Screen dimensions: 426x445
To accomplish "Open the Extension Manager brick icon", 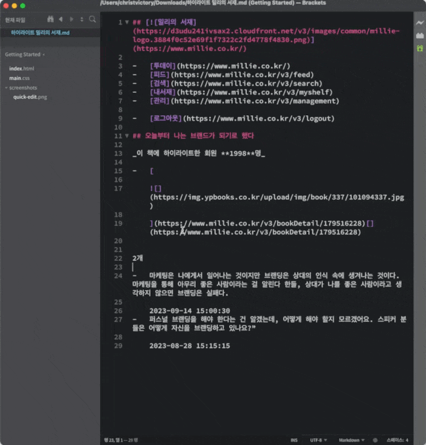I will click(420, 36).
